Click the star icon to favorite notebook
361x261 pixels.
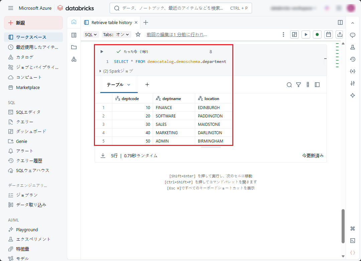click(x=138, y=34)
